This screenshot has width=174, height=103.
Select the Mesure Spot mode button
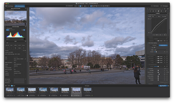pos(163,45)
